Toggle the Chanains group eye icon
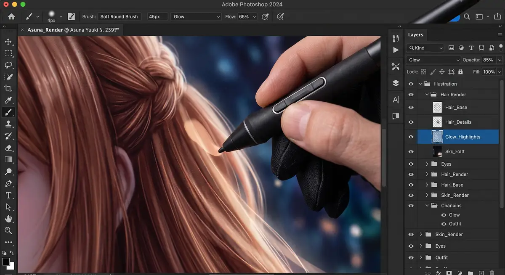 click(x=411, y=206)
